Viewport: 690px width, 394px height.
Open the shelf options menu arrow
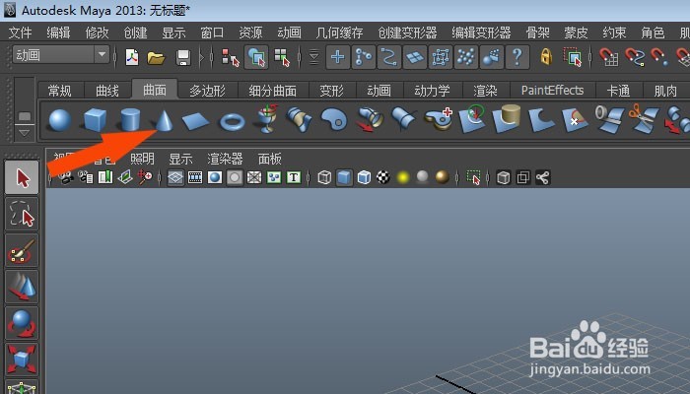[x=25, y=132]
